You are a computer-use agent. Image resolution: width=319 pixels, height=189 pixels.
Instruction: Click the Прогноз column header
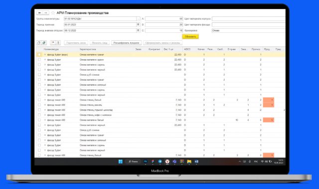click(x=256, y=49)
